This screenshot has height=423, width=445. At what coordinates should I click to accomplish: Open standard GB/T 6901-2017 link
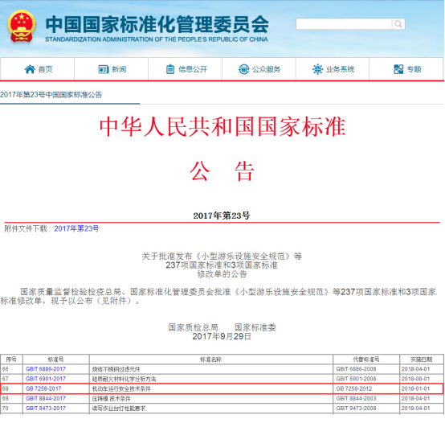(46, 379)
